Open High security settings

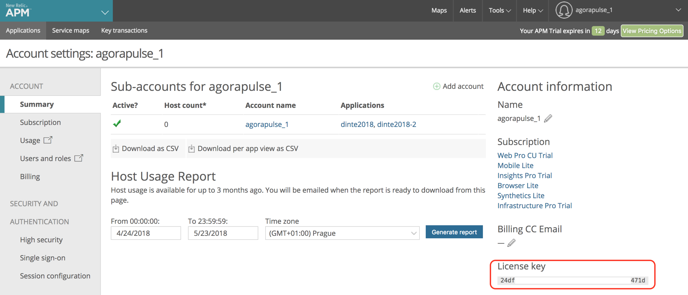click(x=41, y=240)
